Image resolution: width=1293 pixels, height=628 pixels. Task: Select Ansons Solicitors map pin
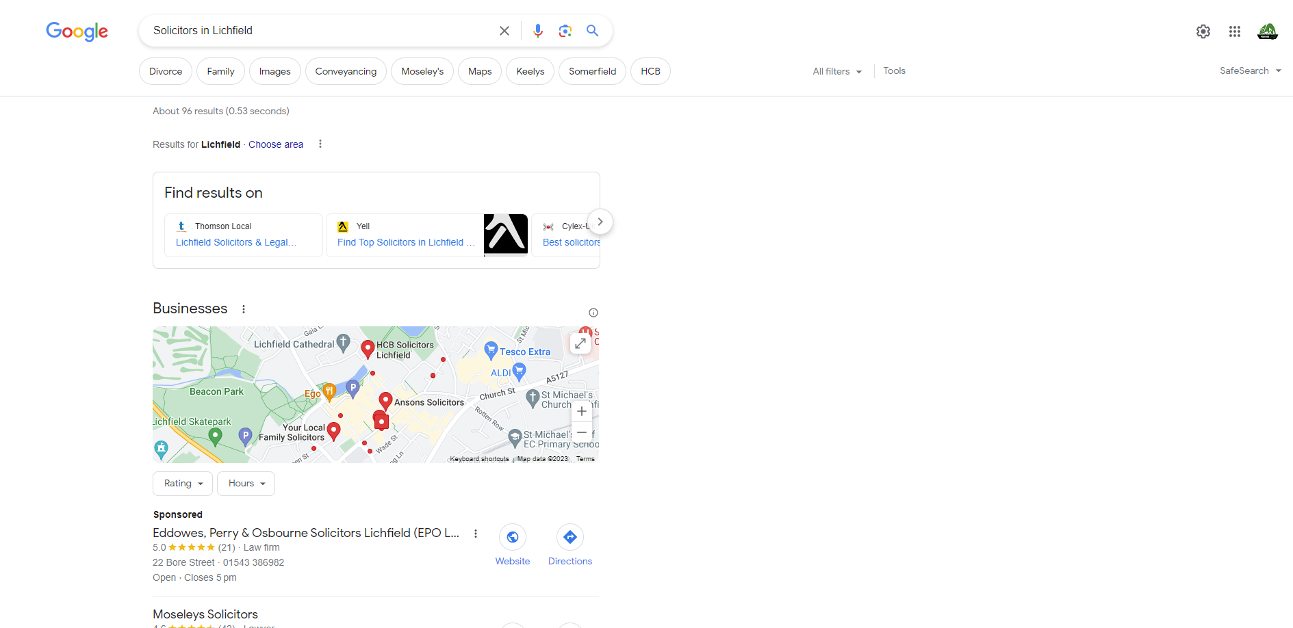pyautogui.click(x=385, y=401)
